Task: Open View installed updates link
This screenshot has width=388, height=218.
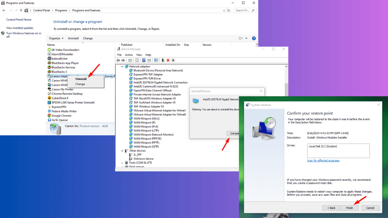Action: coord(20,28)
